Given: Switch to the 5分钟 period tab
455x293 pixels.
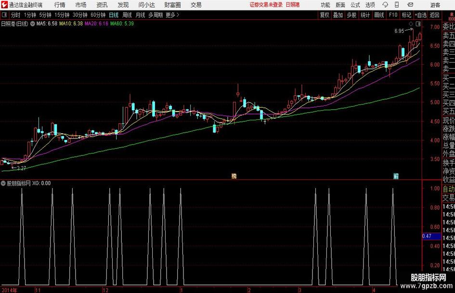Looking at the screenshot, I should 45,15.
